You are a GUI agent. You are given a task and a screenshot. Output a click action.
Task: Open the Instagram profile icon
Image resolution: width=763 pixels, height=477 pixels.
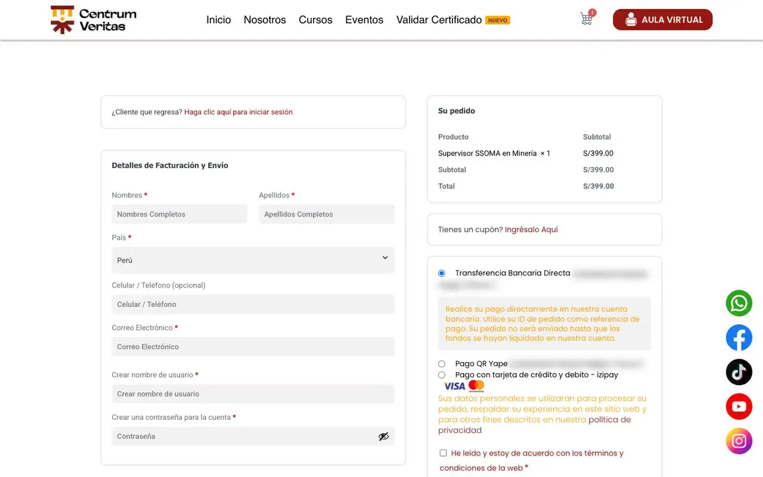(739, 441)
